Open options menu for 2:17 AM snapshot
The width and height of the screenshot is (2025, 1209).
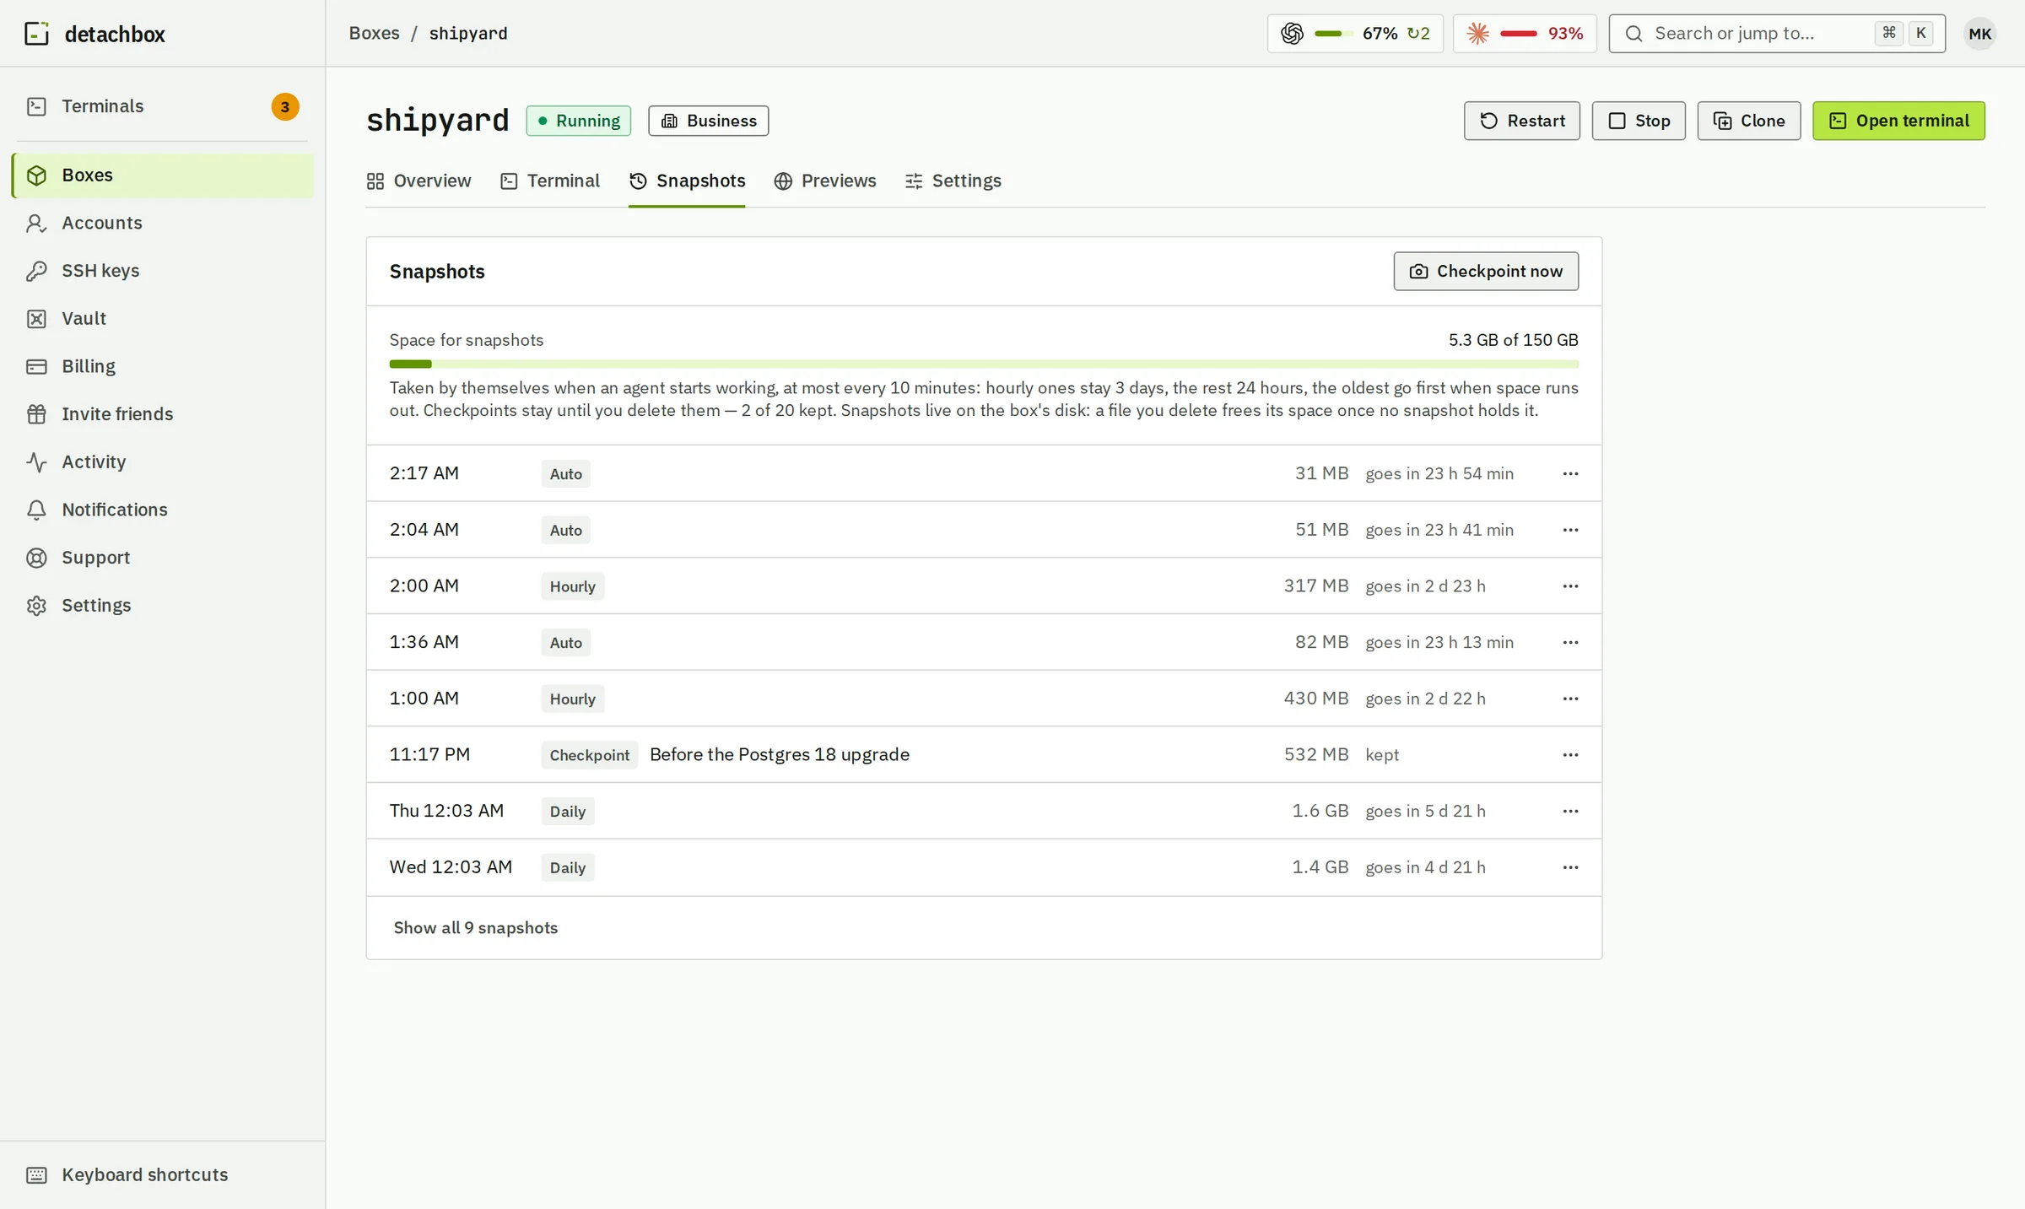[x=1570, y=473]
